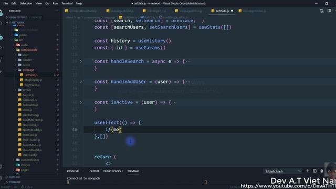Image resolution: width=336 pixels, height=189 pixels.
Task: Expand the profile folder
Action: pos(27,90)
